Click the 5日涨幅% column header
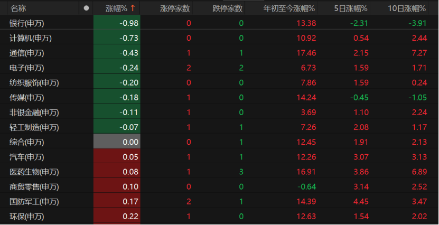439x225 pixels. click(x=351, y=8)
